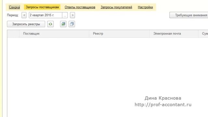Click the period field showing 2 квартал 2015 г.
This screenshot has width=208, height=117.
(45, 15)
